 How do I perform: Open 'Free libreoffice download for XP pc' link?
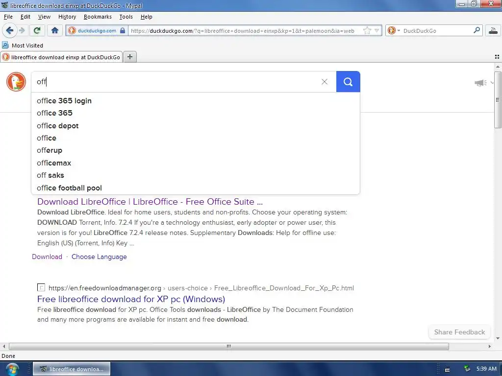tap(131, 299)
